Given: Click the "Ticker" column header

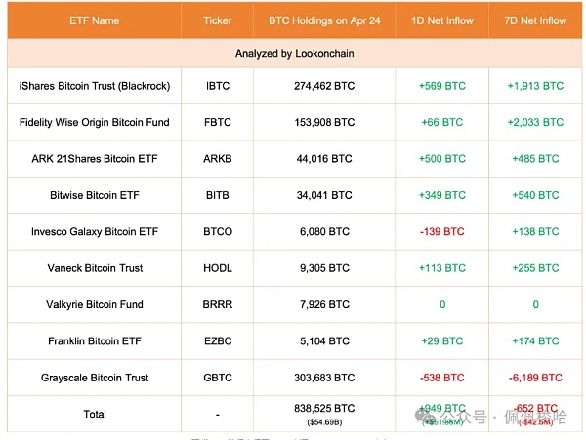Looking at the screenshot, I should [218, 20].
